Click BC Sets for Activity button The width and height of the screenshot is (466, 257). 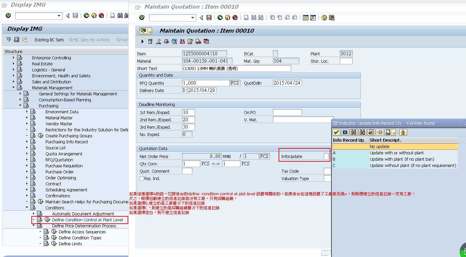pos(89,40)
